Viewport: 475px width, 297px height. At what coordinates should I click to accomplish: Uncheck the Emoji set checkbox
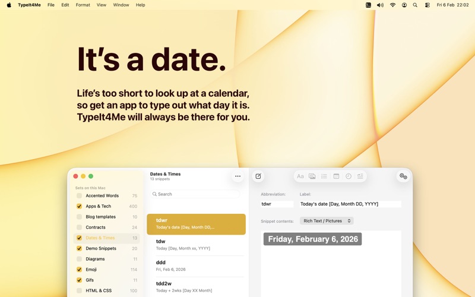pyautogui.click(x=79, y=270)
